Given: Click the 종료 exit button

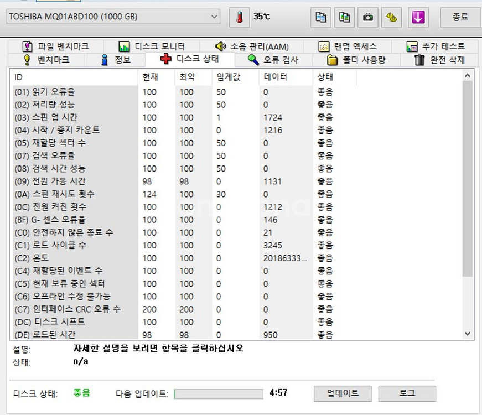Looking at the screenshot, I should (460, 17).
